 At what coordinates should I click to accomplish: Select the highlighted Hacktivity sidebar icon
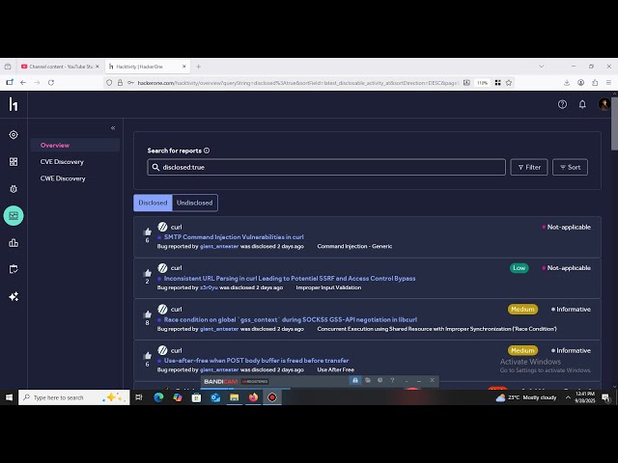[14, 216]
